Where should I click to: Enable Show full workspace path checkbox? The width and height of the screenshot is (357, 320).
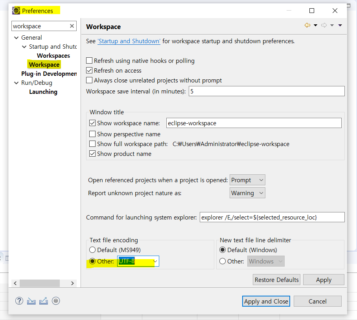(92, 144)
